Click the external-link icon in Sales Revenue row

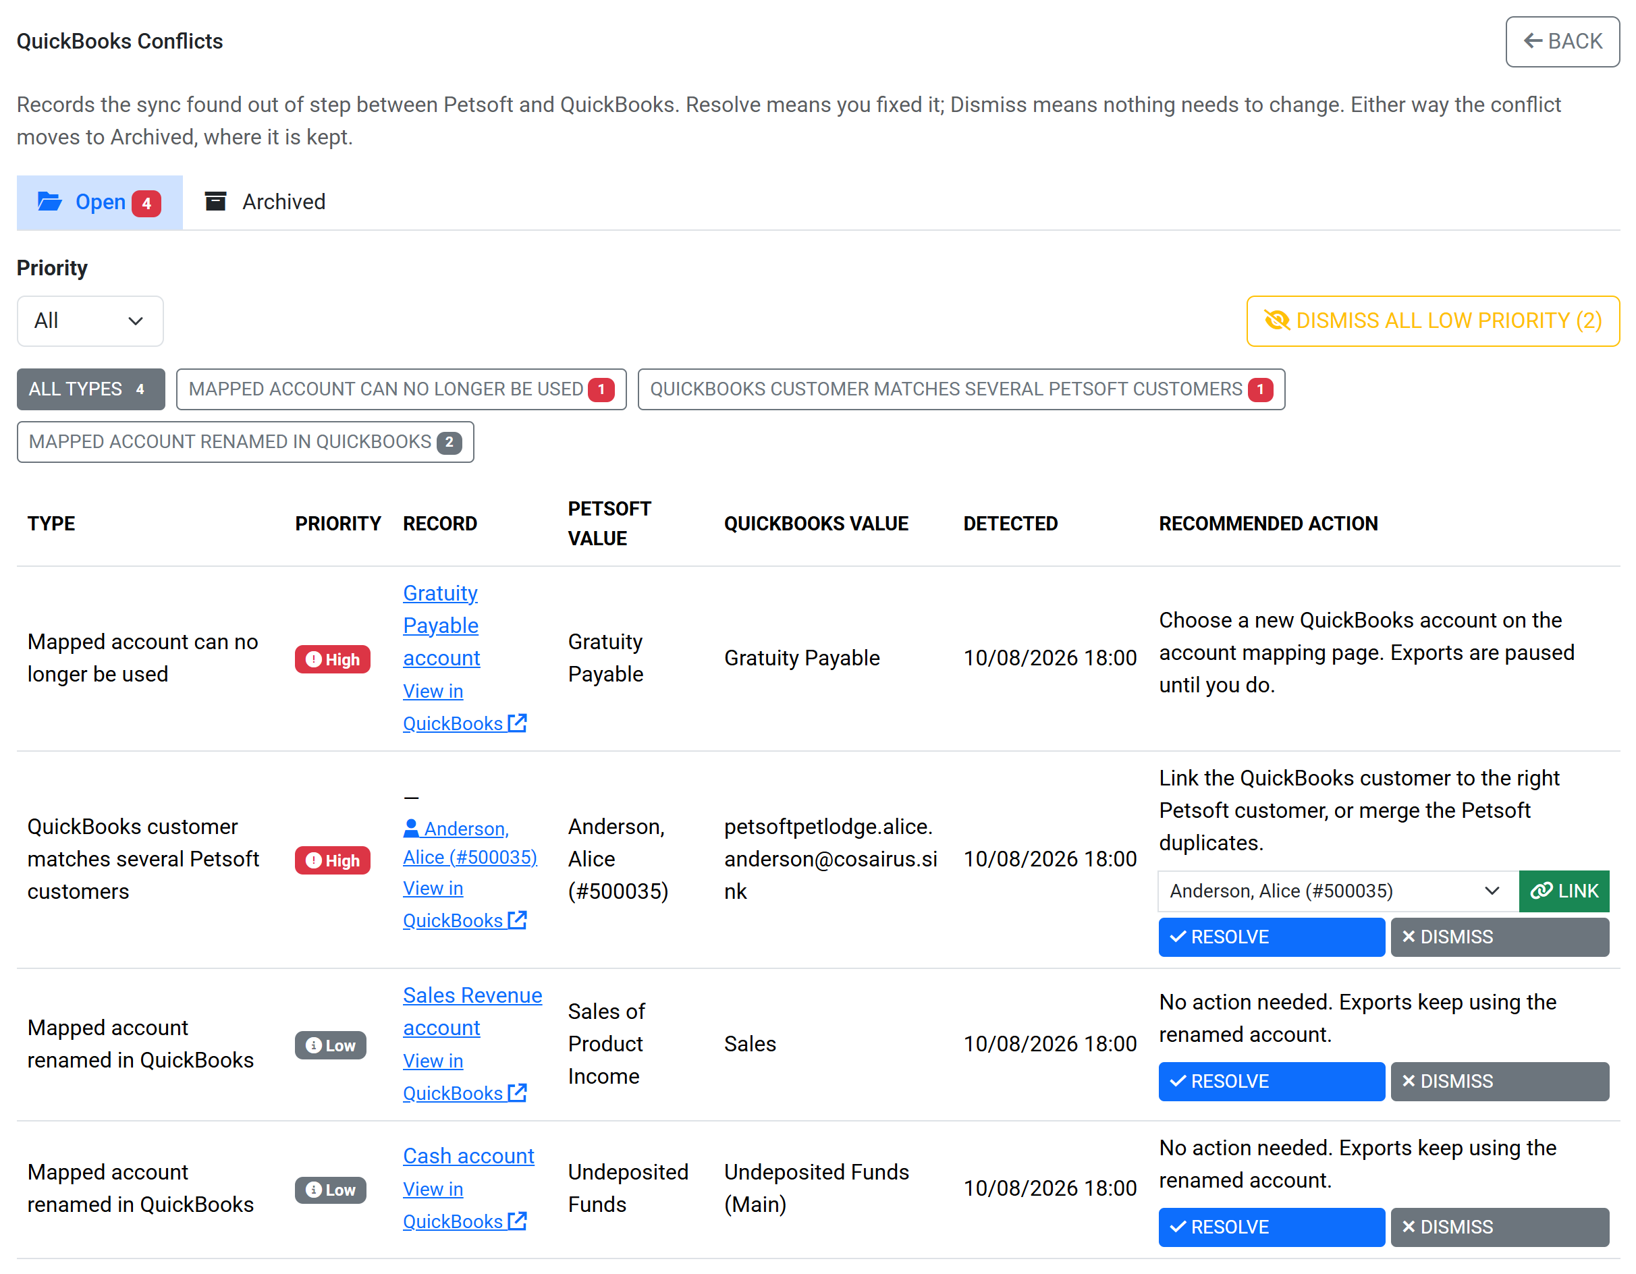click(x=517, y=1092)
